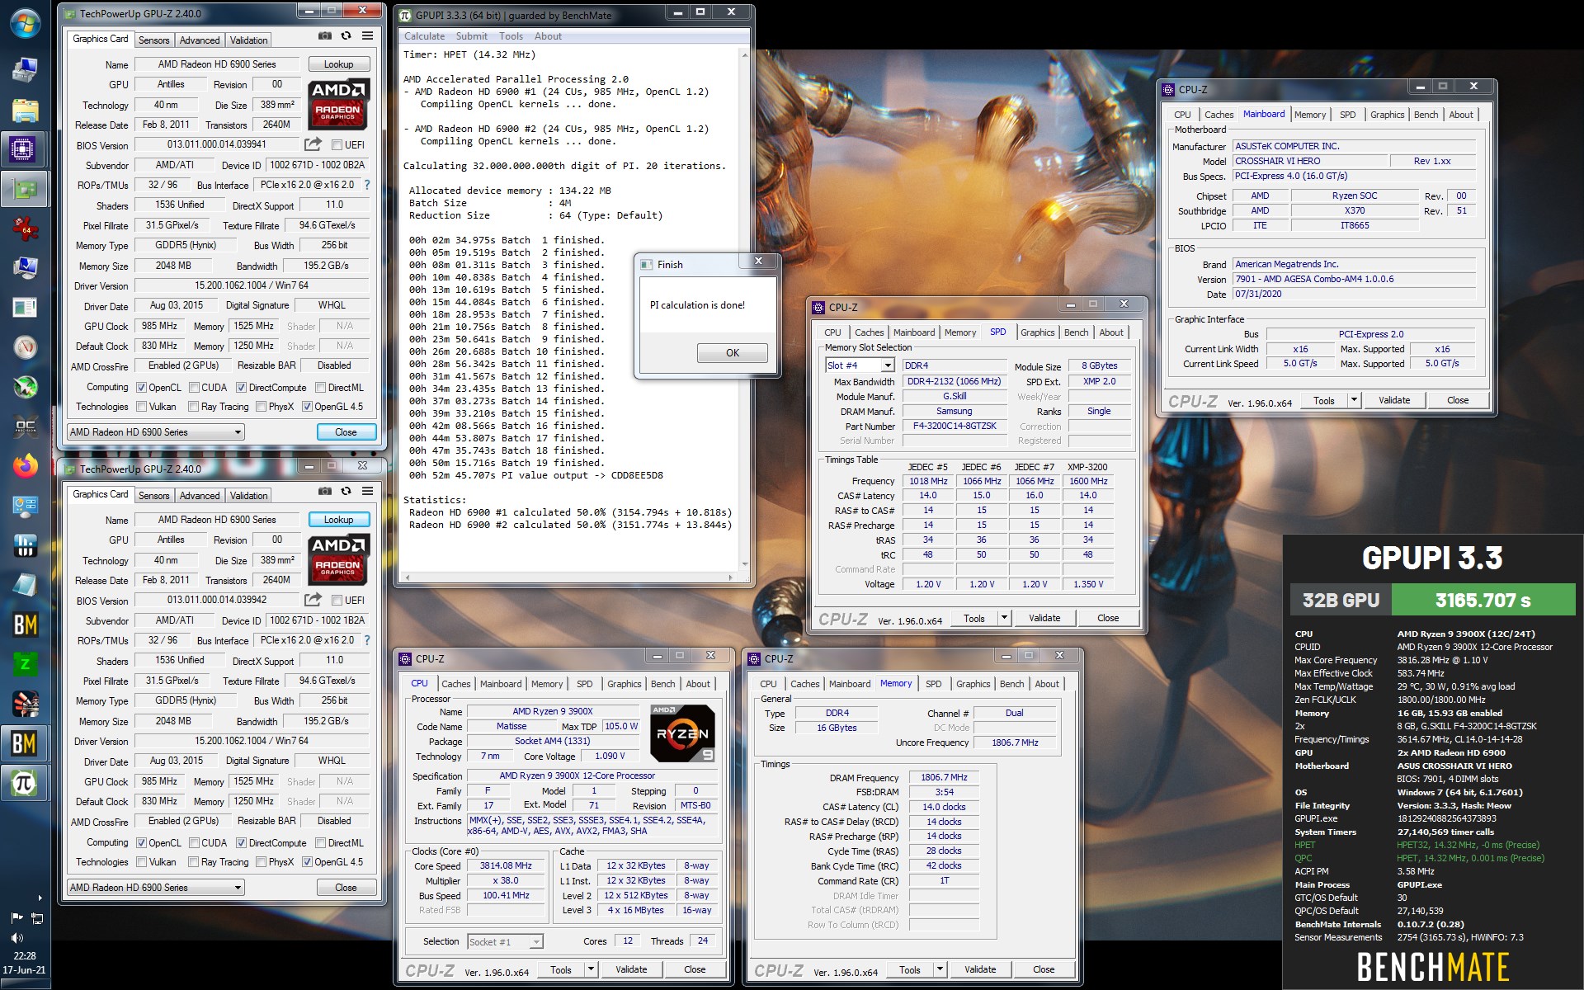
Task: Open the Windows Explorer folder taskbar icon
Action: [x=25, y=110]
